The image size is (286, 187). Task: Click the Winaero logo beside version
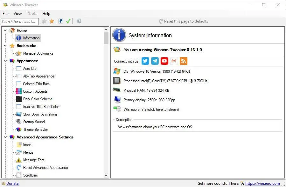[117, 50]
